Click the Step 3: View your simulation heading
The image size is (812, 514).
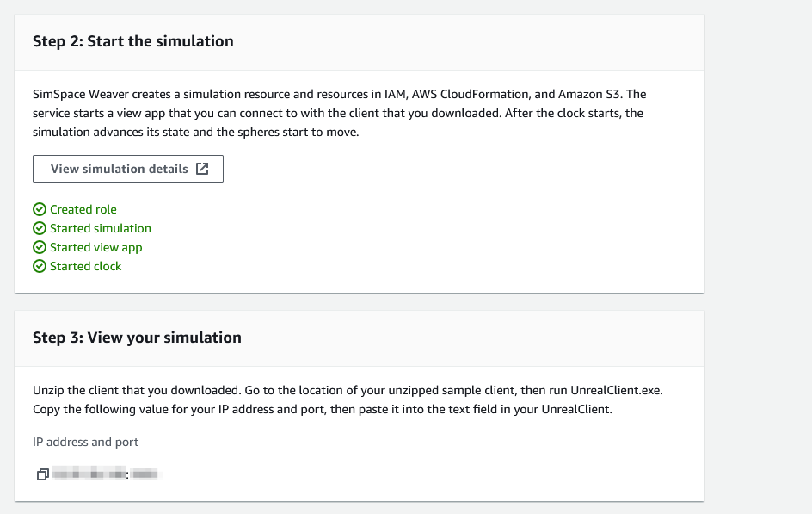[x=137, y=338]
